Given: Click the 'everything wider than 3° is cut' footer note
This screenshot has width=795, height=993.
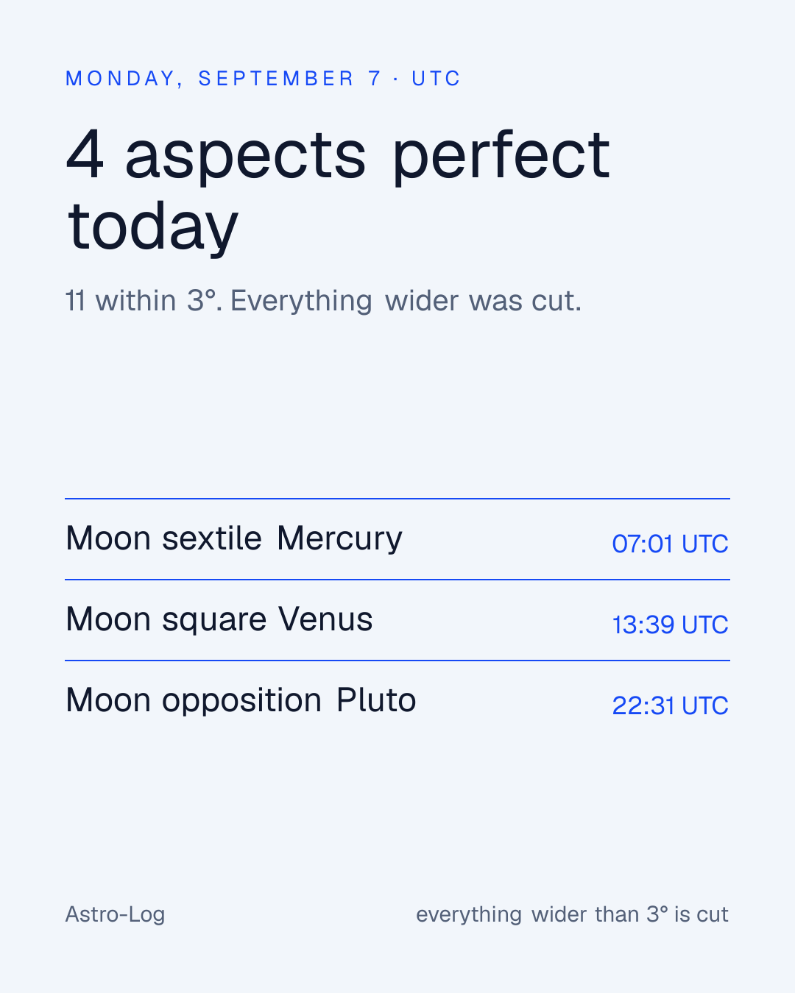Looking at the screenshot, I should point(572,914).
